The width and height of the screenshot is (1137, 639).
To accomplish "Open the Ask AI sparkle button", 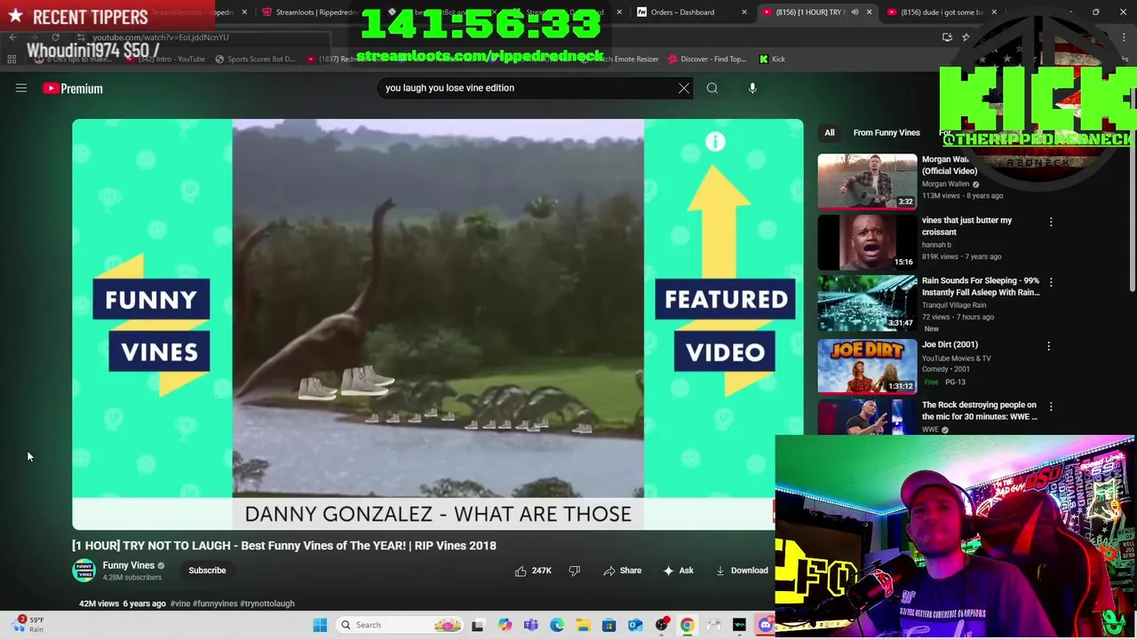I will point(678,571).
